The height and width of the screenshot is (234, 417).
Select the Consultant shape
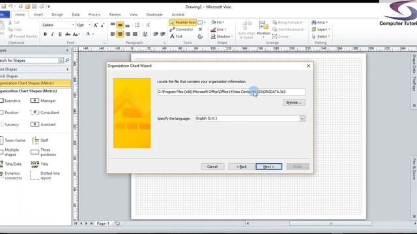click(45, 112)
